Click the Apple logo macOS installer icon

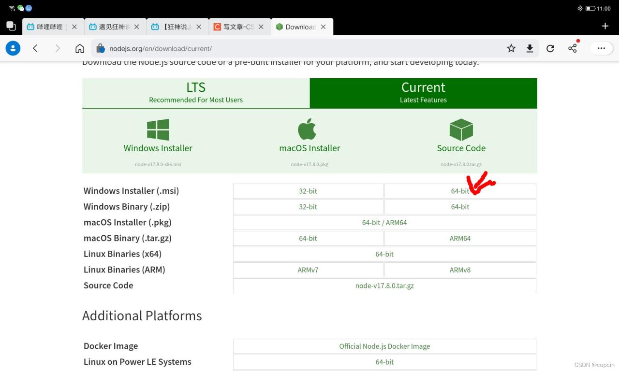[307, 129]
